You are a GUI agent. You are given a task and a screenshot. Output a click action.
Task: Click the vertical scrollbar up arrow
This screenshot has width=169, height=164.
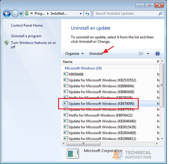point(162,61)
